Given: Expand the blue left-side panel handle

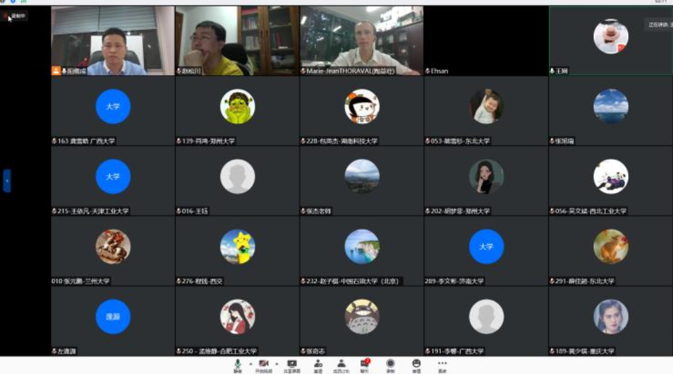Looking at the screenshot, I should (7, 180).
